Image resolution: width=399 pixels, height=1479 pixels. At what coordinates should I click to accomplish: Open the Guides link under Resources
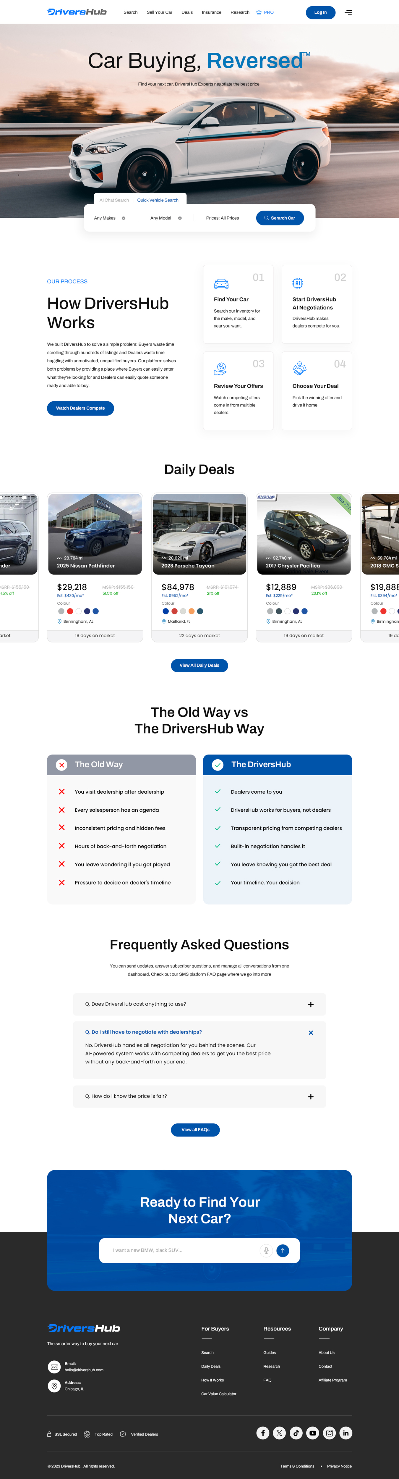click(270, 1352)
